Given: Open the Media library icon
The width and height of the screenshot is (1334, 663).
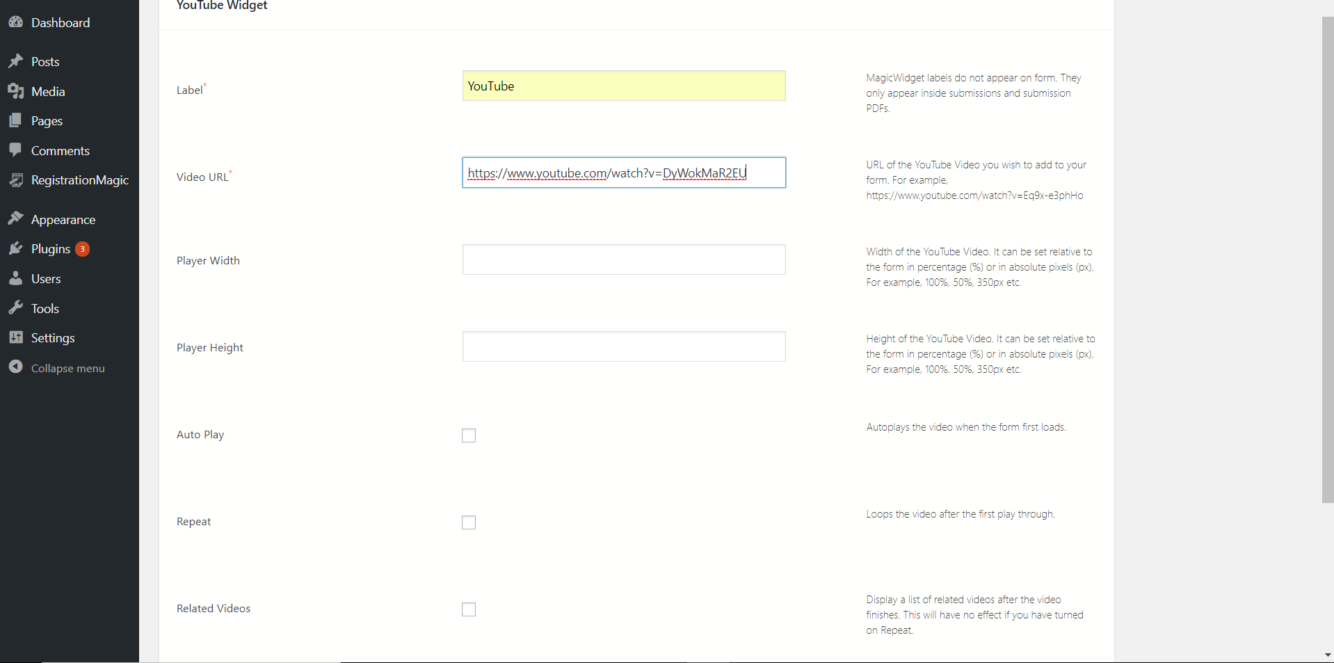Looking at the screenshot, I should [x=16, y=91].
